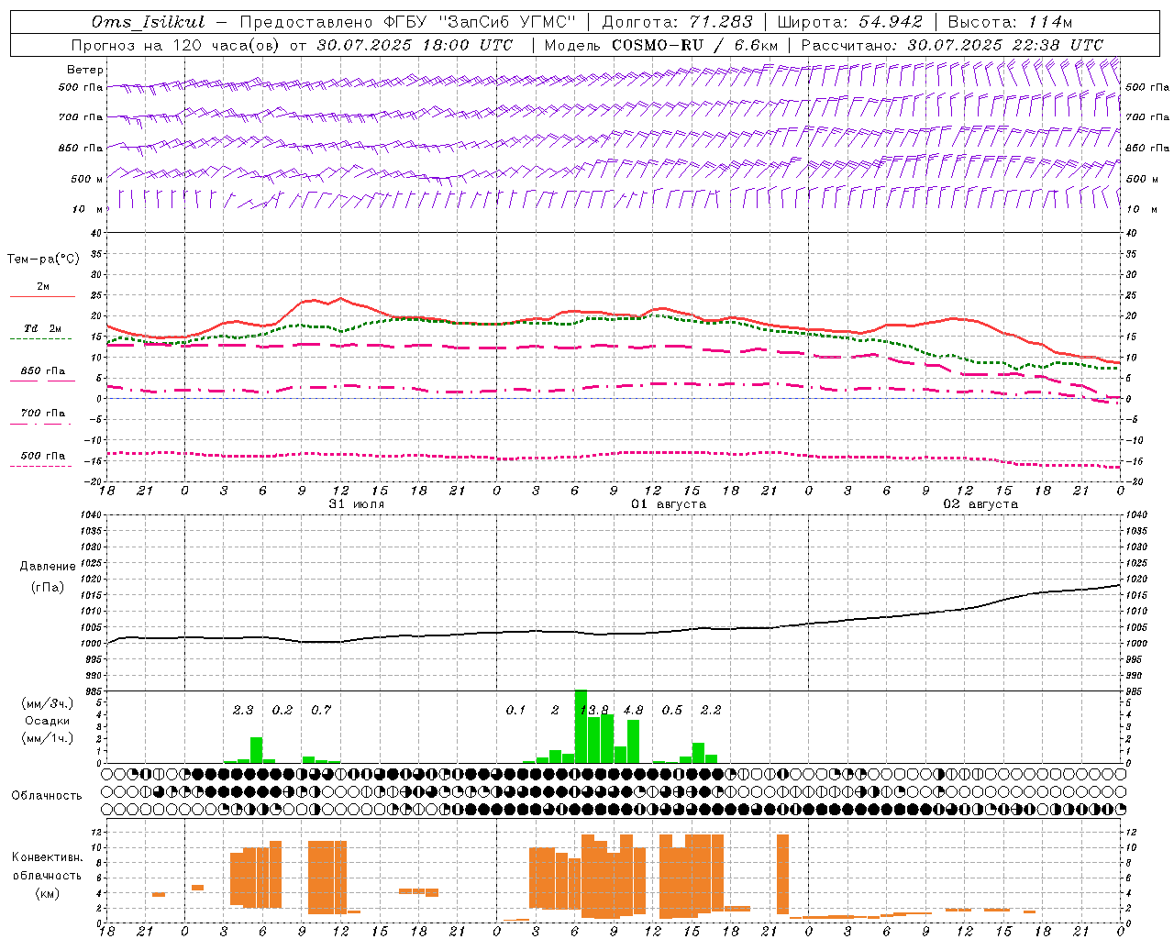Click the black pressure curve
Image resolution: width=1174 pixels, height=939 pixels.
615,633
